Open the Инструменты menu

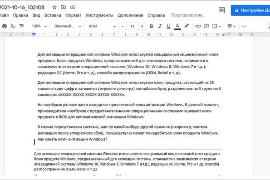click(x=100, y=15)
